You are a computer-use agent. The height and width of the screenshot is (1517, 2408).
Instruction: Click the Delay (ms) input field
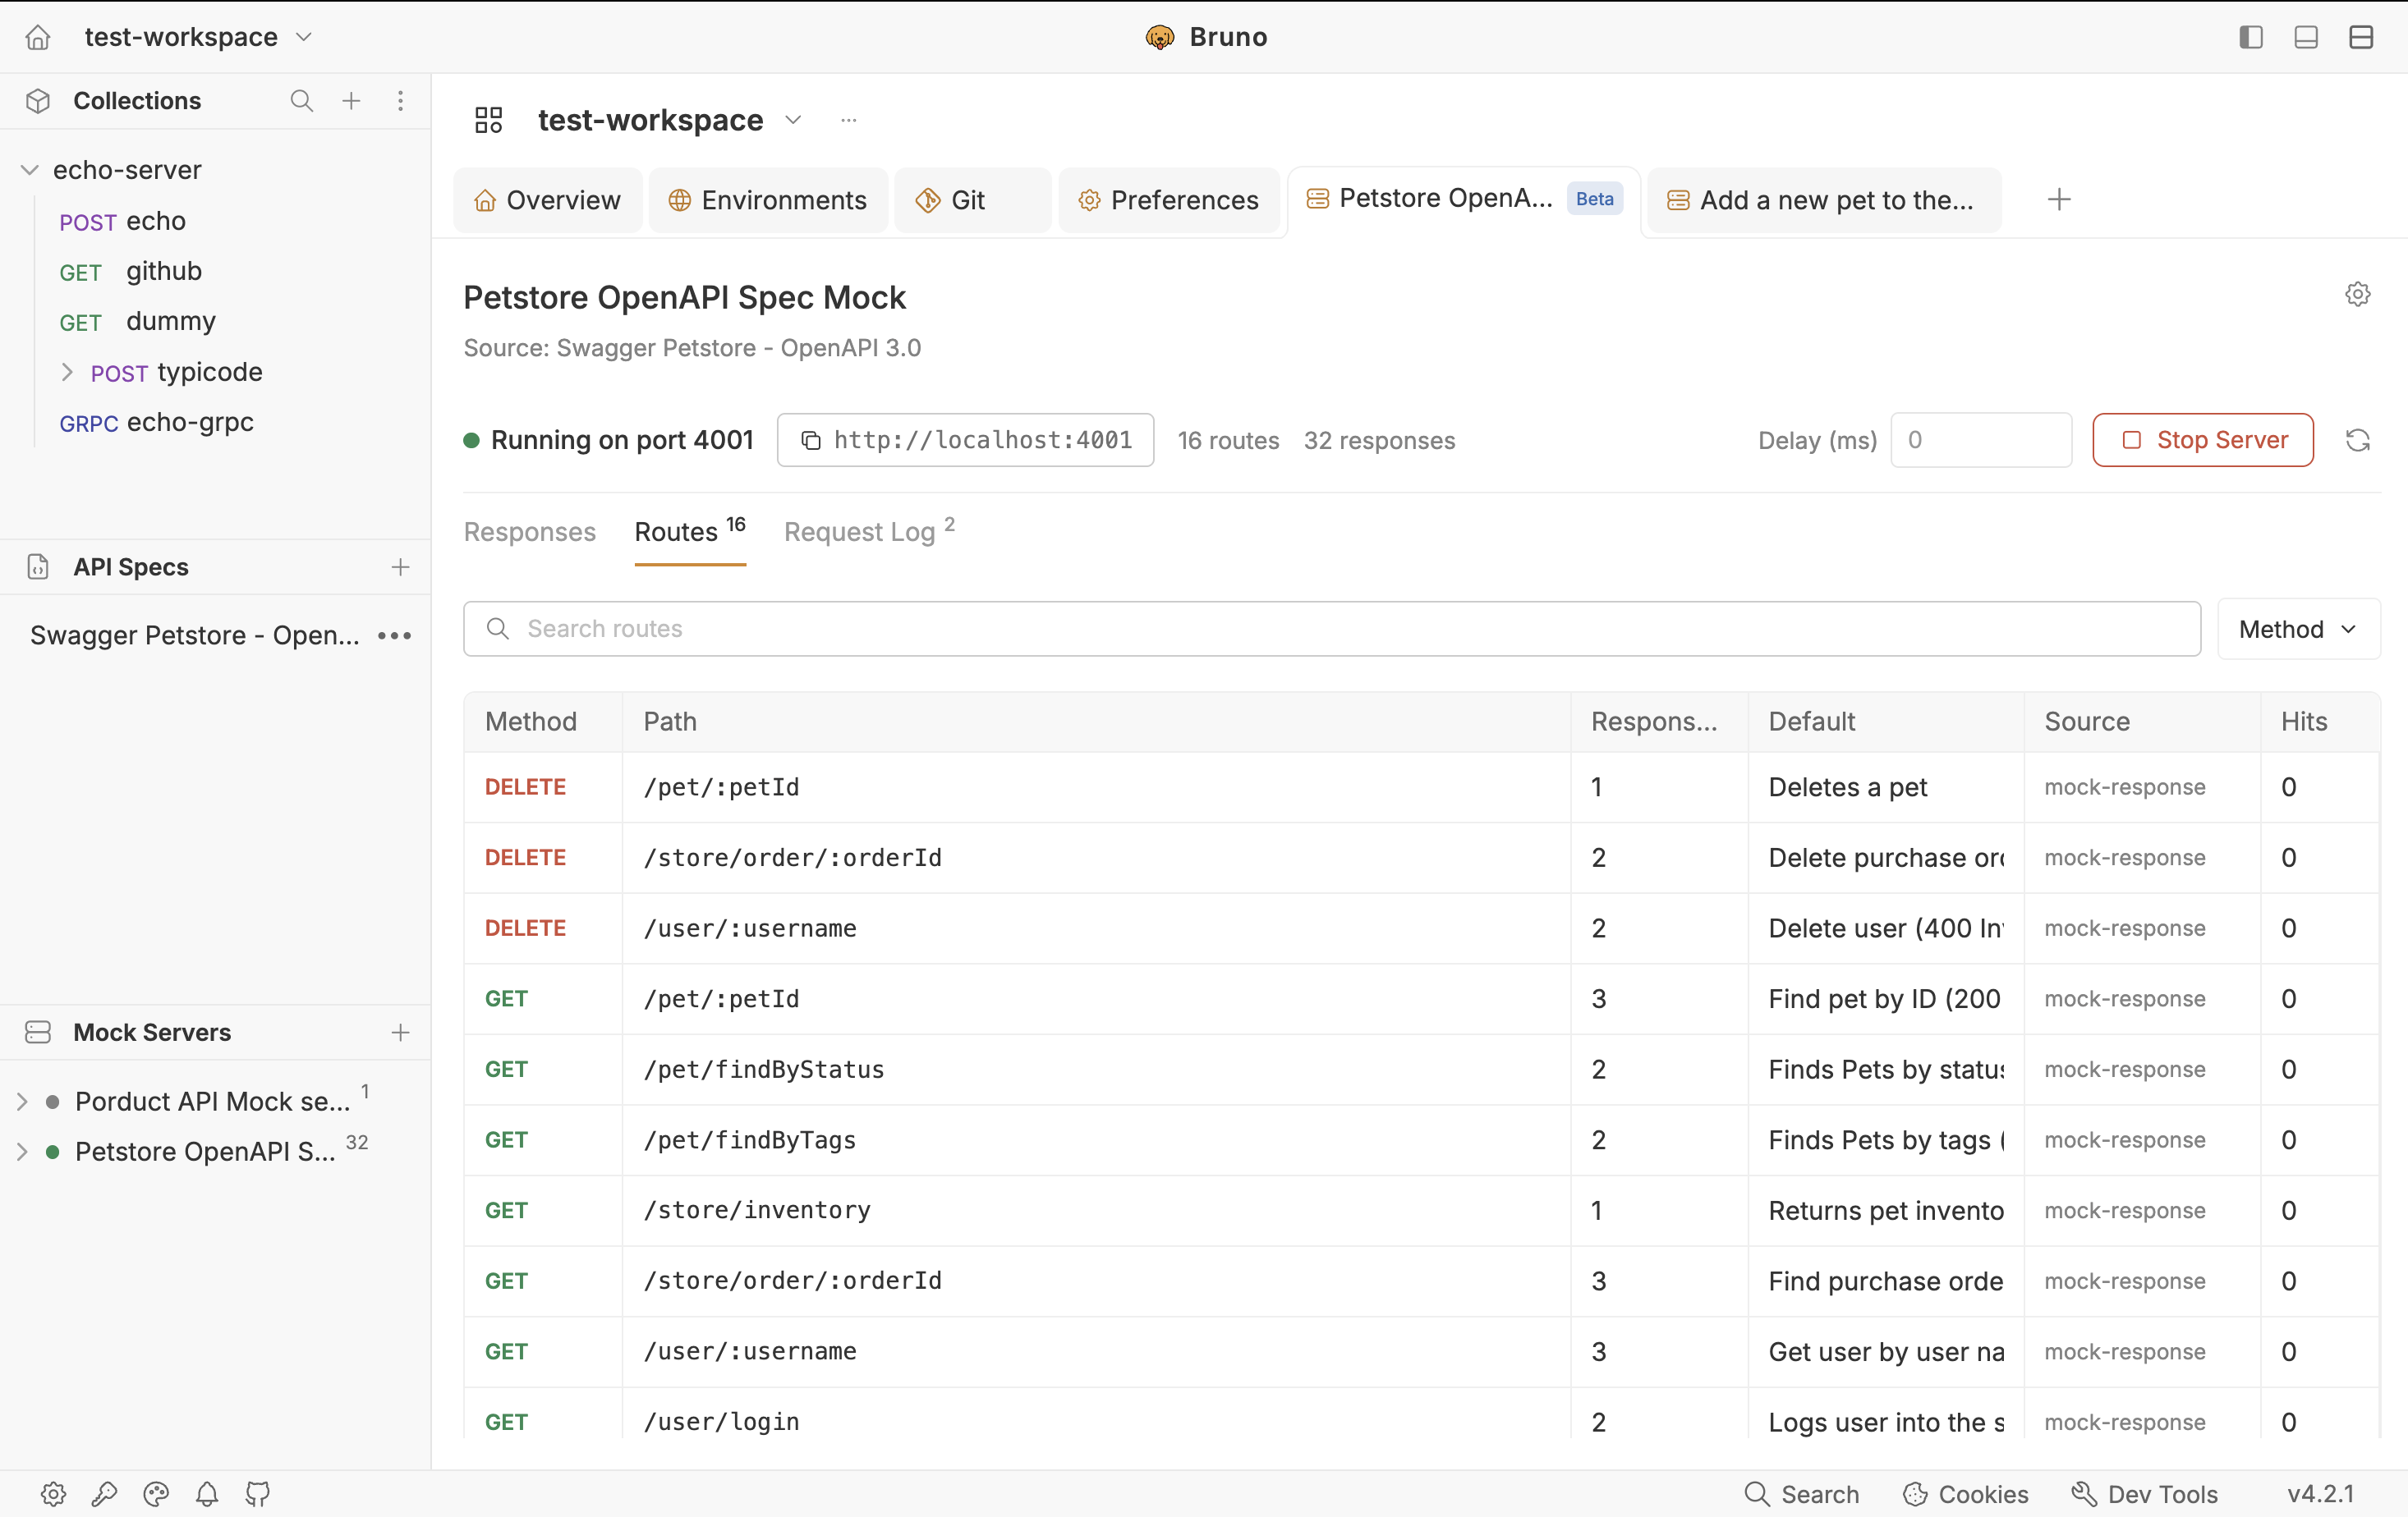1980,440
